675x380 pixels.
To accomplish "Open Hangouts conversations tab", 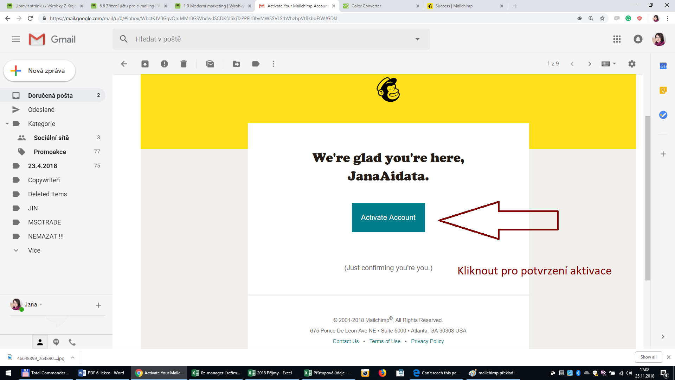I will pyautogui.click(x=56, y=342).
